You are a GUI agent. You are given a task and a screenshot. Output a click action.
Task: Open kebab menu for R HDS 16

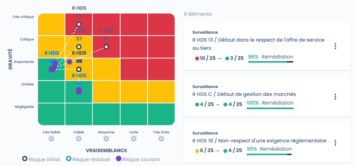[335, 143]
